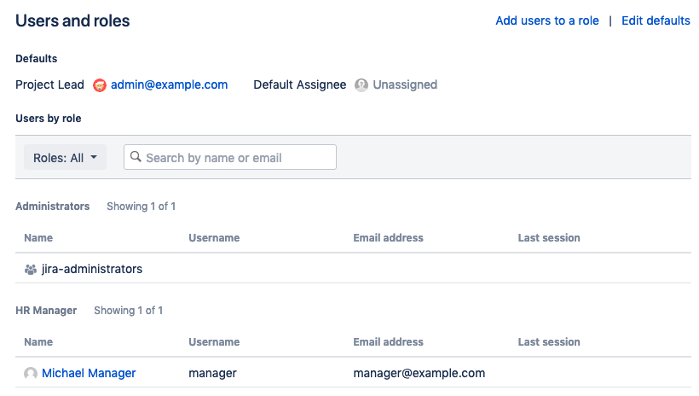Click the Project Lead avatar icon
Screen dimensions: 699x396
click(100, 85)
